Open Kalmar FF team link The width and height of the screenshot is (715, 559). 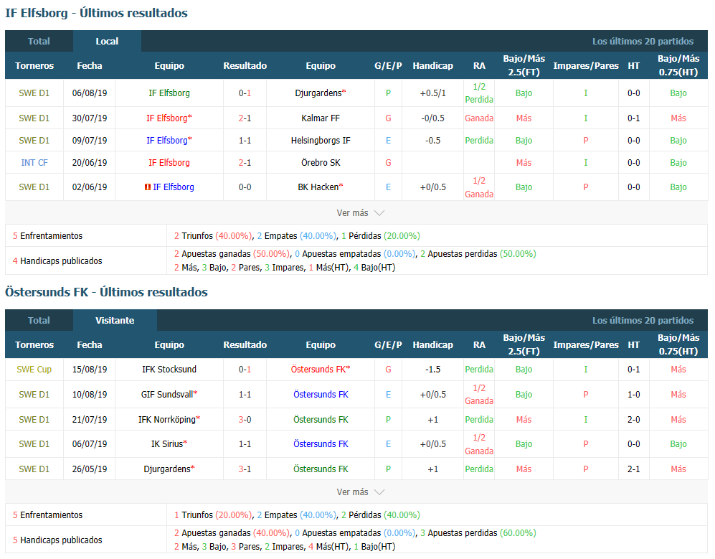[321, 118]
